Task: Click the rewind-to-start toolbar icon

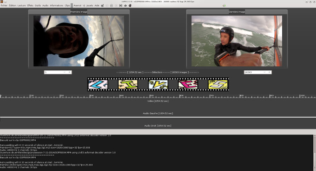Action: (107, 5)
